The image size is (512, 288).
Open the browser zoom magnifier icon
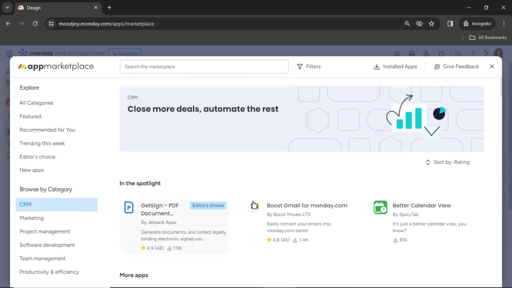(407, 24)
